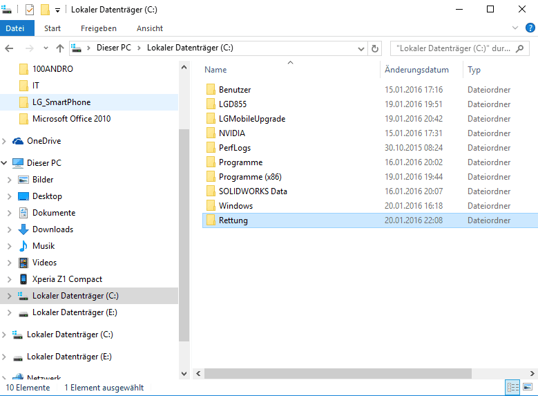
Task: Click the LGD855 folder icon
Action: (211, 104)
